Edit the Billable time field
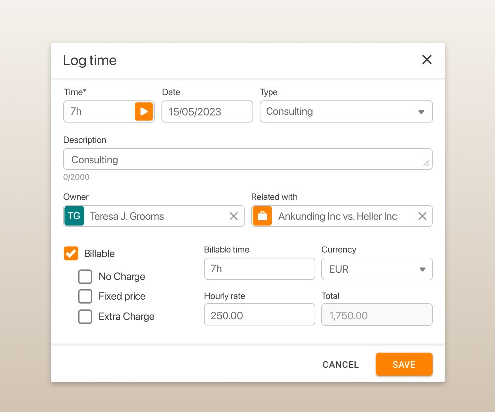 pos(260,269)
